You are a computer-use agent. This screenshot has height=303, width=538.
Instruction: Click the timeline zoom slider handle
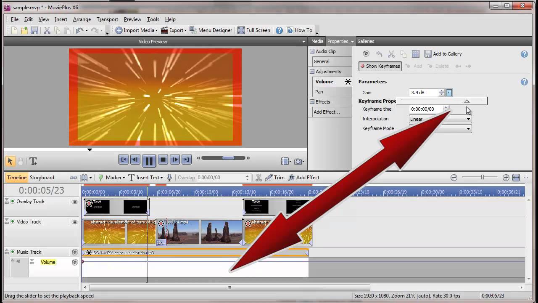(483, 178)
